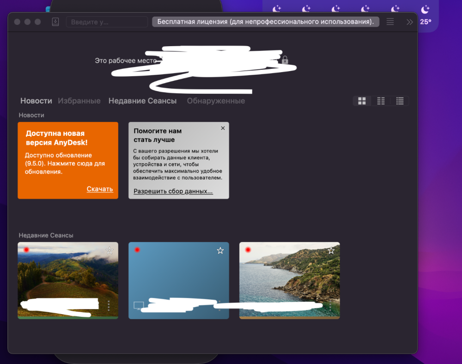
Task: Open the blue background session thumbnail
Action: 178,280
